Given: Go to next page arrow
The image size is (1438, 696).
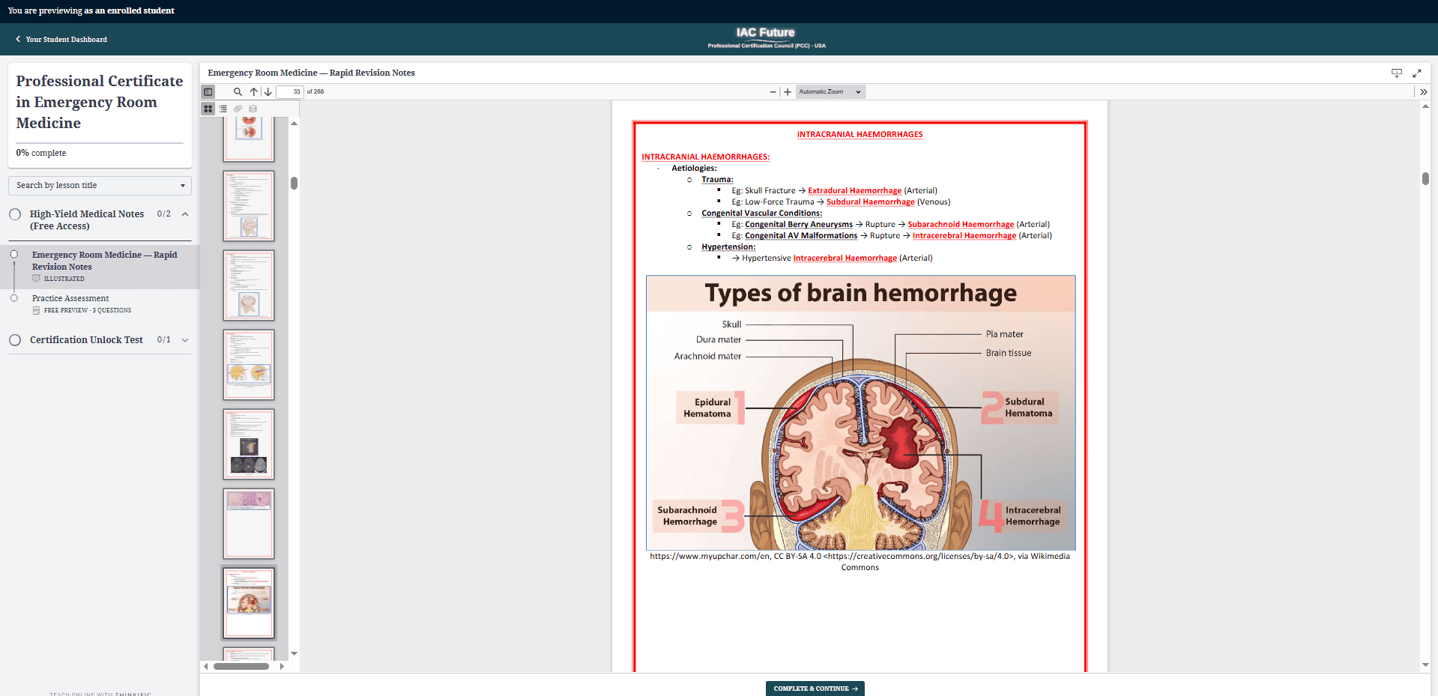Looking at the screenshot, I should (x=268, y=92).
